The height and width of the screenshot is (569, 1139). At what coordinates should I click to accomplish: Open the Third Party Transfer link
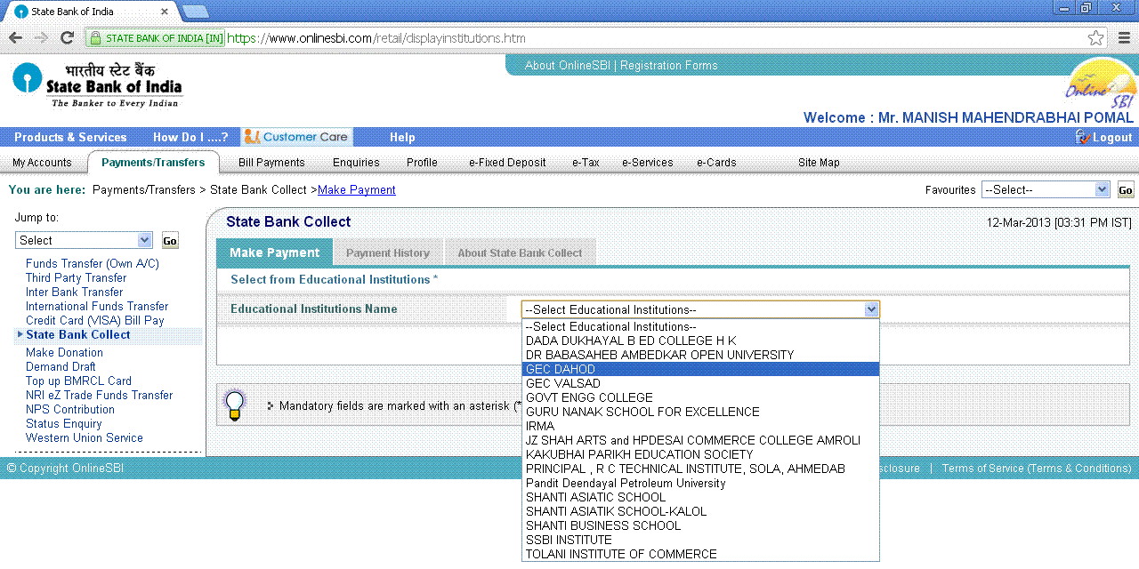tap(76, 277)
